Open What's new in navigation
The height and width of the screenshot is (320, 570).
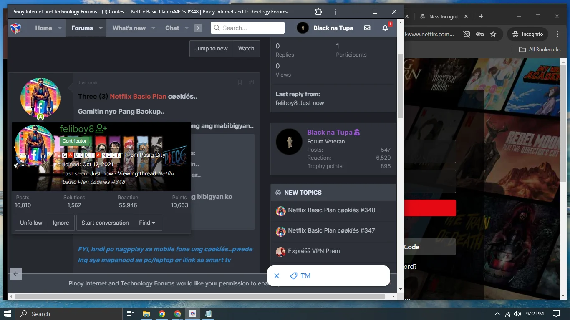[129, 28]
